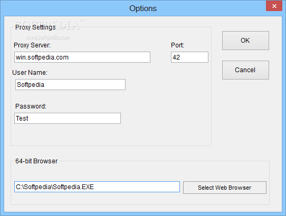The height and width of the screenshot is (216, 286).
Task: Click the "64-bit Browser" group title
Action: [x=36, y=161]
